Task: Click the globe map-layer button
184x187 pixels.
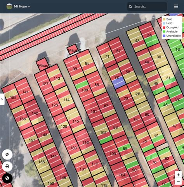Action: click(7, 178)
